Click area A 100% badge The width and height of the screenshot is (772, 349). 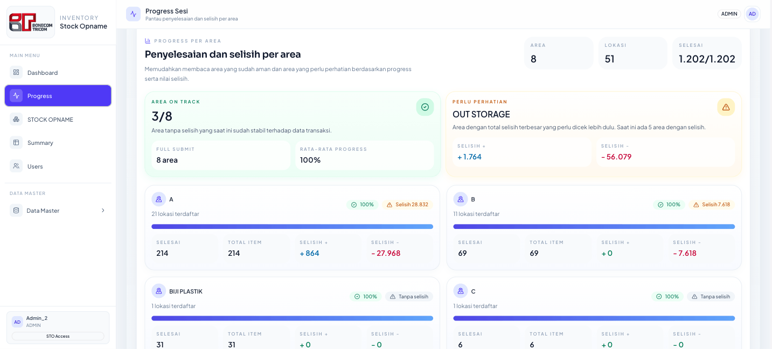363,205
